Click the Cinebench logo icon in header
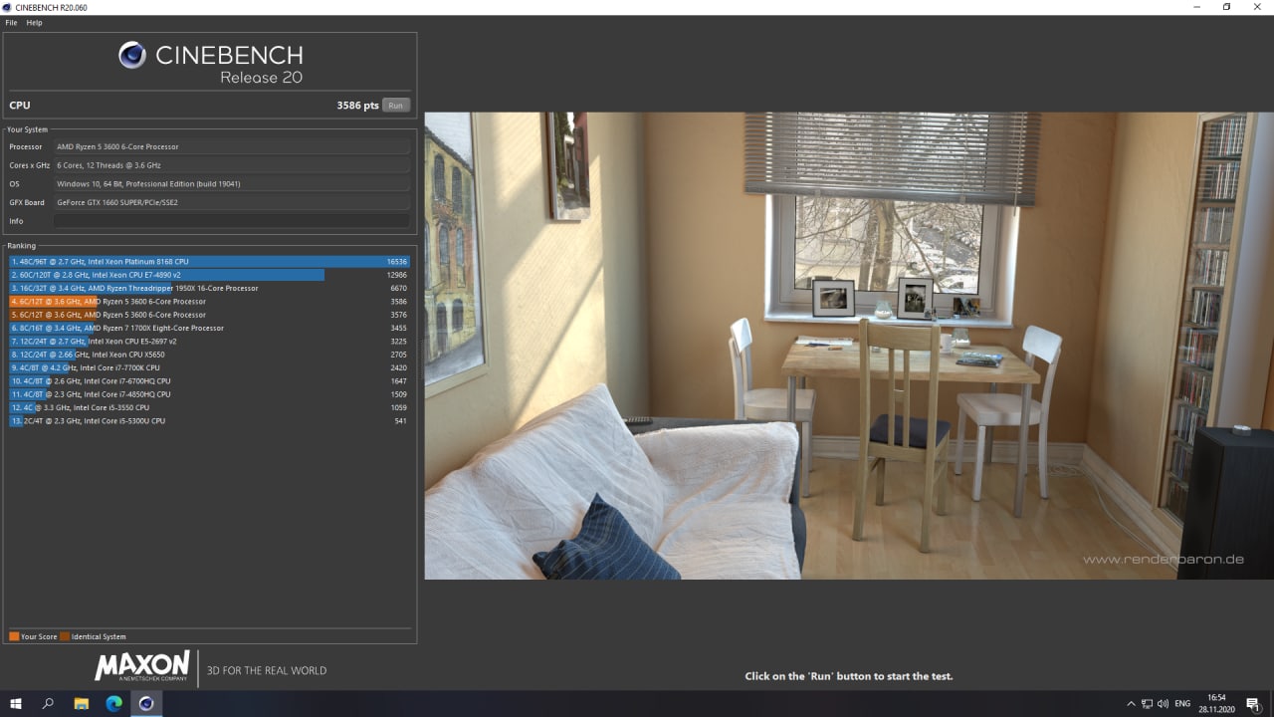Screen dimensions: 1274x717 coord(132,55)
